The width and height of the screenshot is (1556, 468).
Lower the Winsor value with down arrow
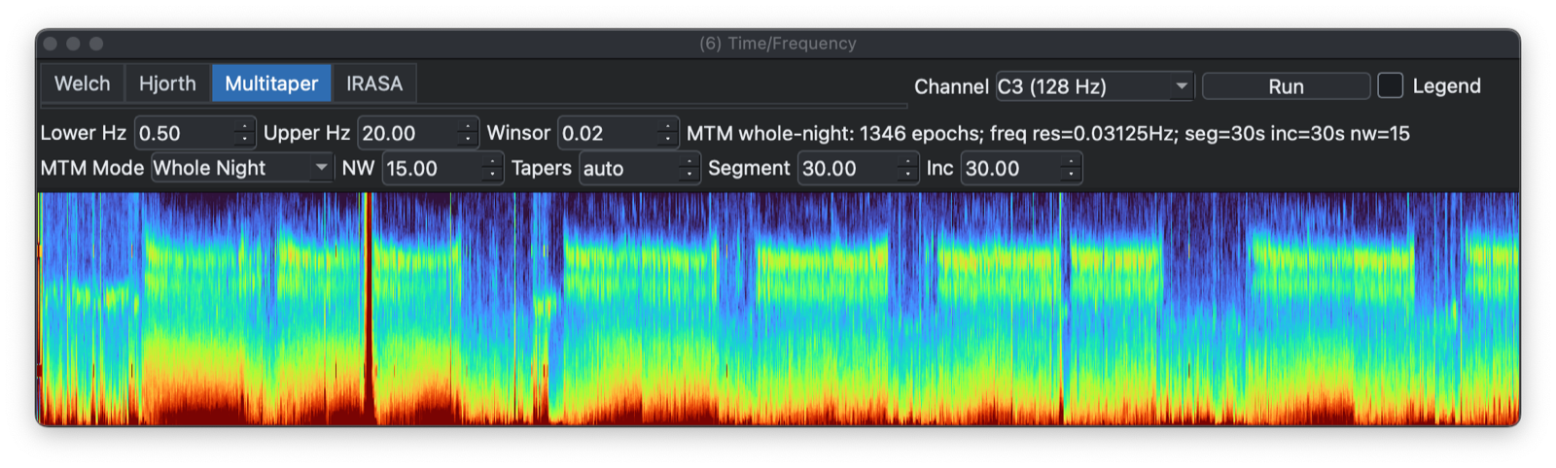click(668, 140)
